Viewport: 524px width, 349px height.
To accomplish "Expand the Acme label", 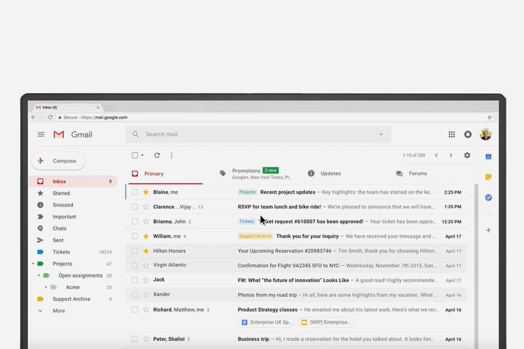I will tap(46, 287).
